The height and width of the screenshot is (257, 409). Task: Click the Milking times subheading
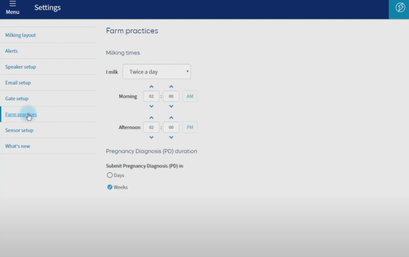coord(123,53)
